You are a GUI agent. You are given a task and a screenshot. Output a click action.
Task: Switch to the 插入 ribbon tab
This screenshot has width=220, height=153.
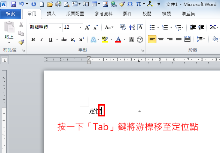pos(51,14)
